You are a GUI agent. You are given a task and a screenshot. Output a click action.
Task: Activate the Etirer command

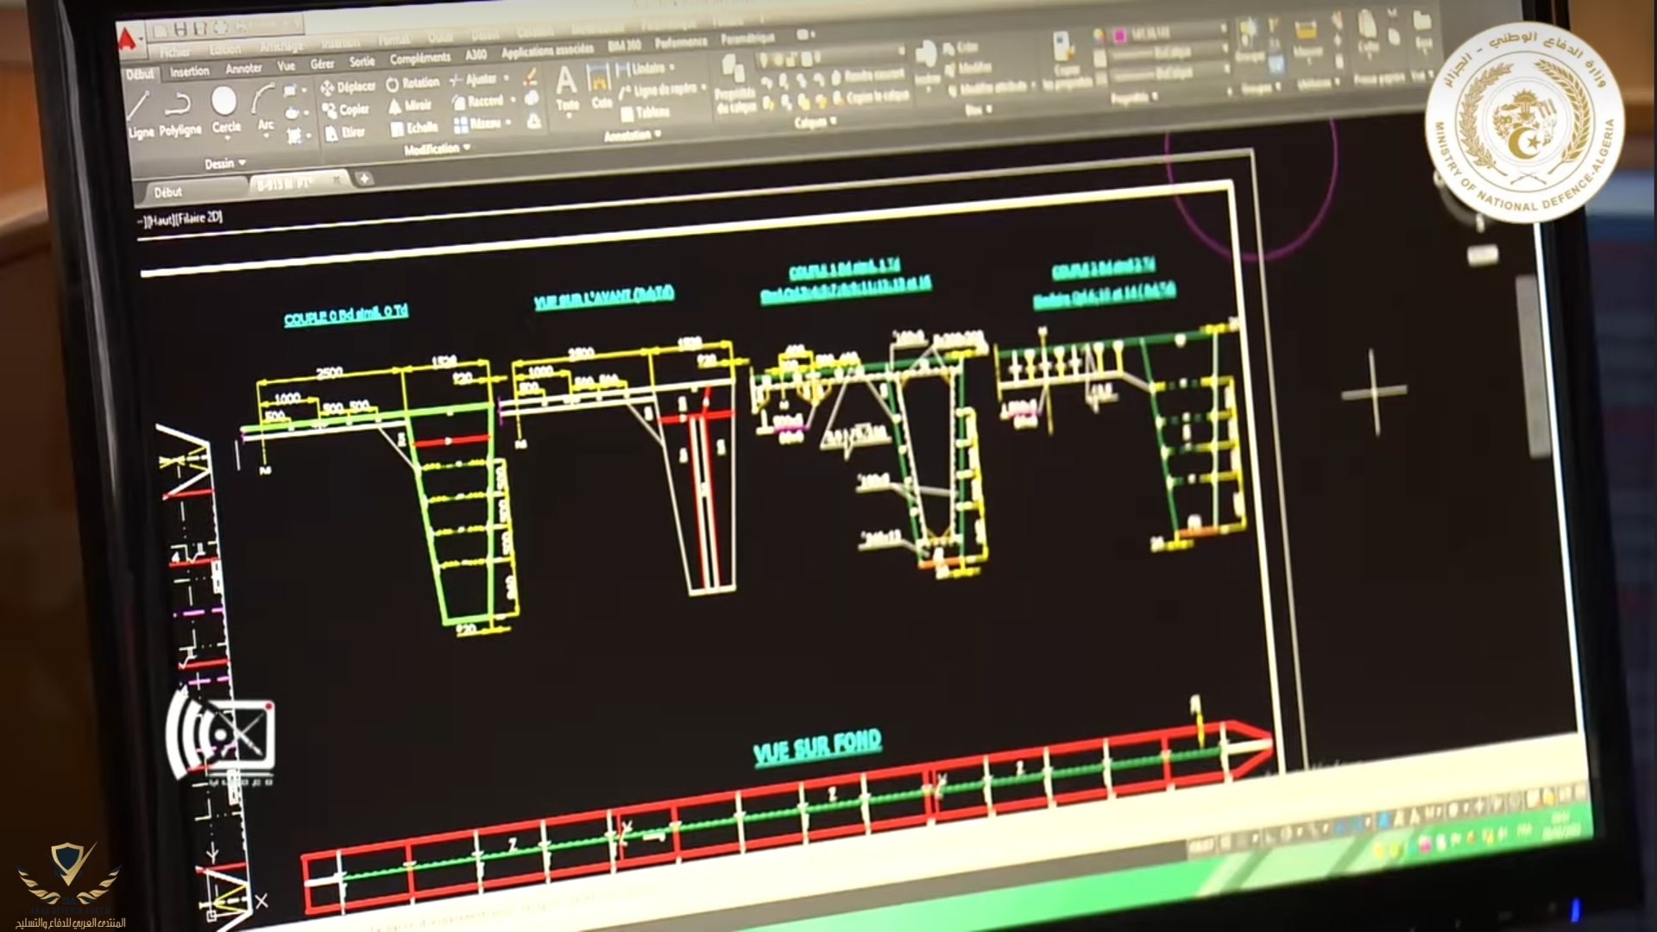(x=346, y=133)
